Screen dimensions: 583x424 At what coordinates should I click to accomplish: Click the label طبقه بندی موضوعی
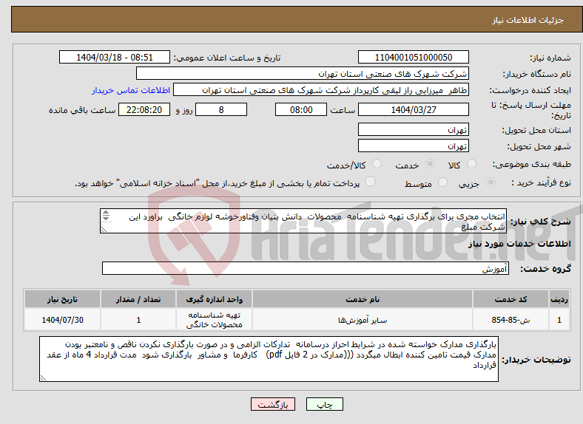tap(532, 164)
